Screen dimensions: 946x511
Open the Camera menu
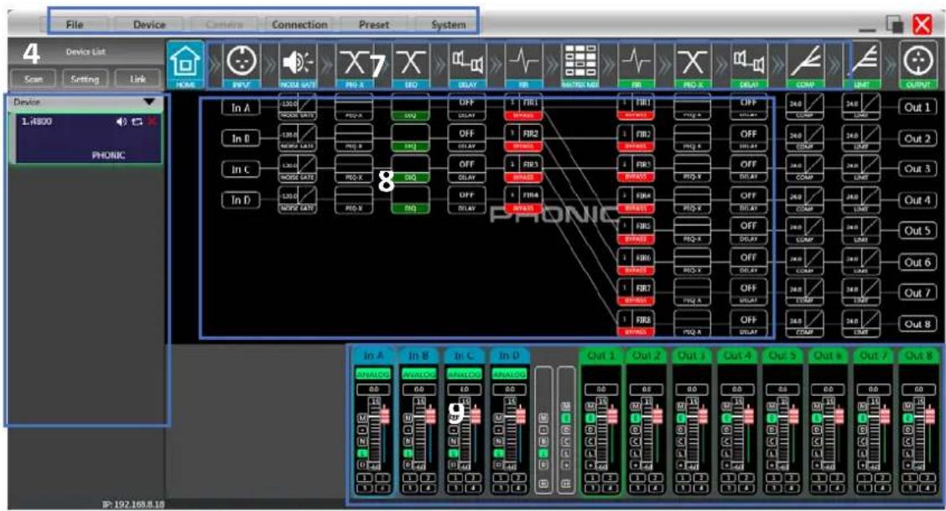(224, 24)
